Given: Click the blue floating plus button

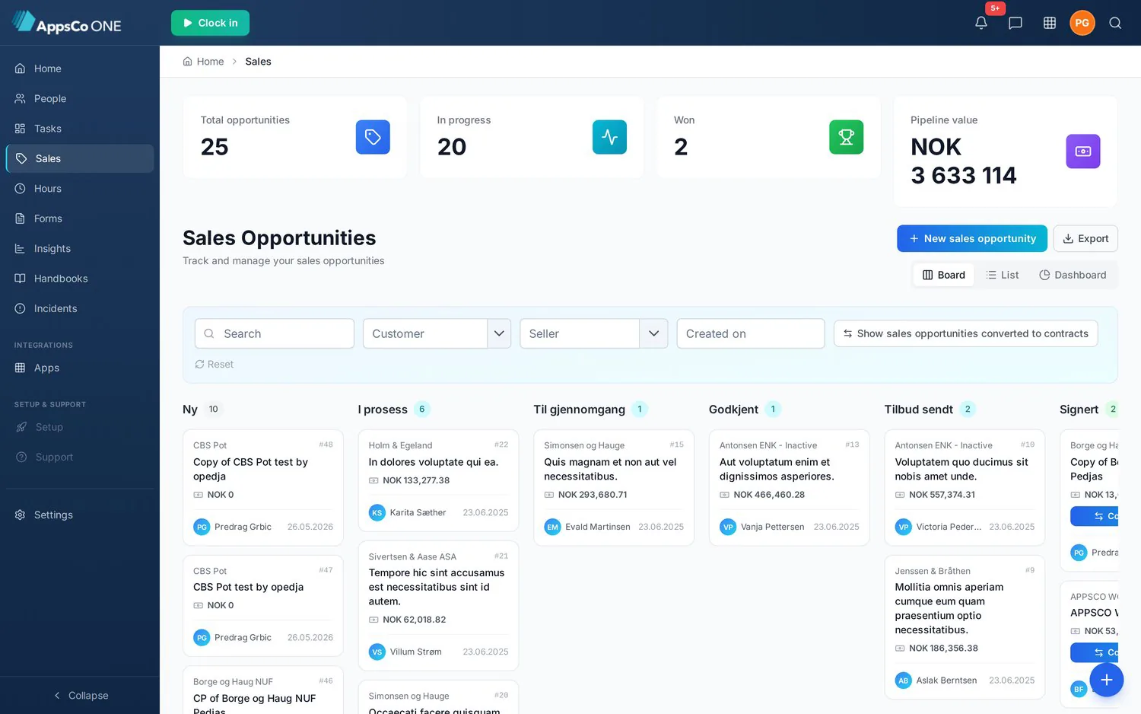Looking at the screenshot, I should point(1107,680).
